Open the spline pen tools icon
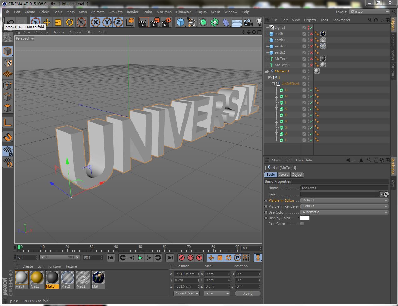The image size is (398, 306). pyautogui.click(x=192, y=22)
